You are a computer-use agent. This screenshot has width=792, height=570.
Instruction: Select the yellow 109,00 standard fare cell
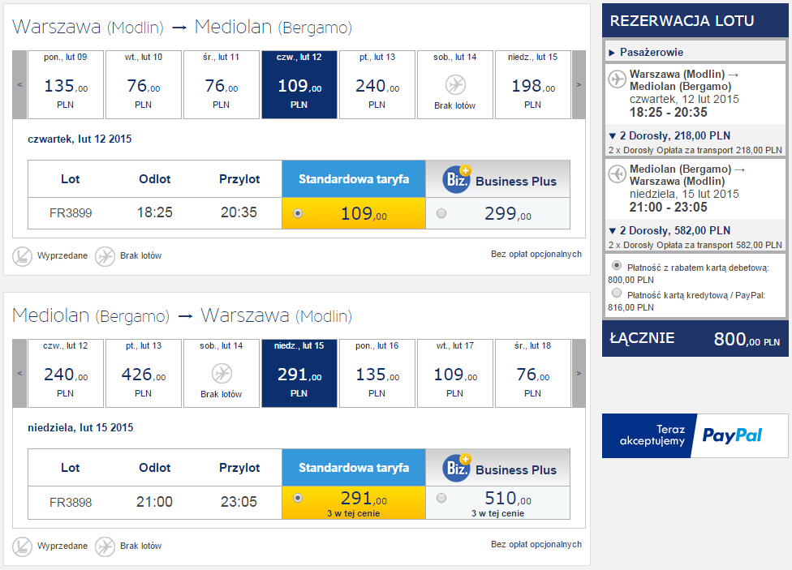click(354, 213)
